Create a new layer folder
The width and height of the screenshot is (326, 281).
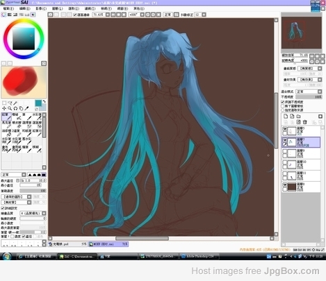pos(299,116)
